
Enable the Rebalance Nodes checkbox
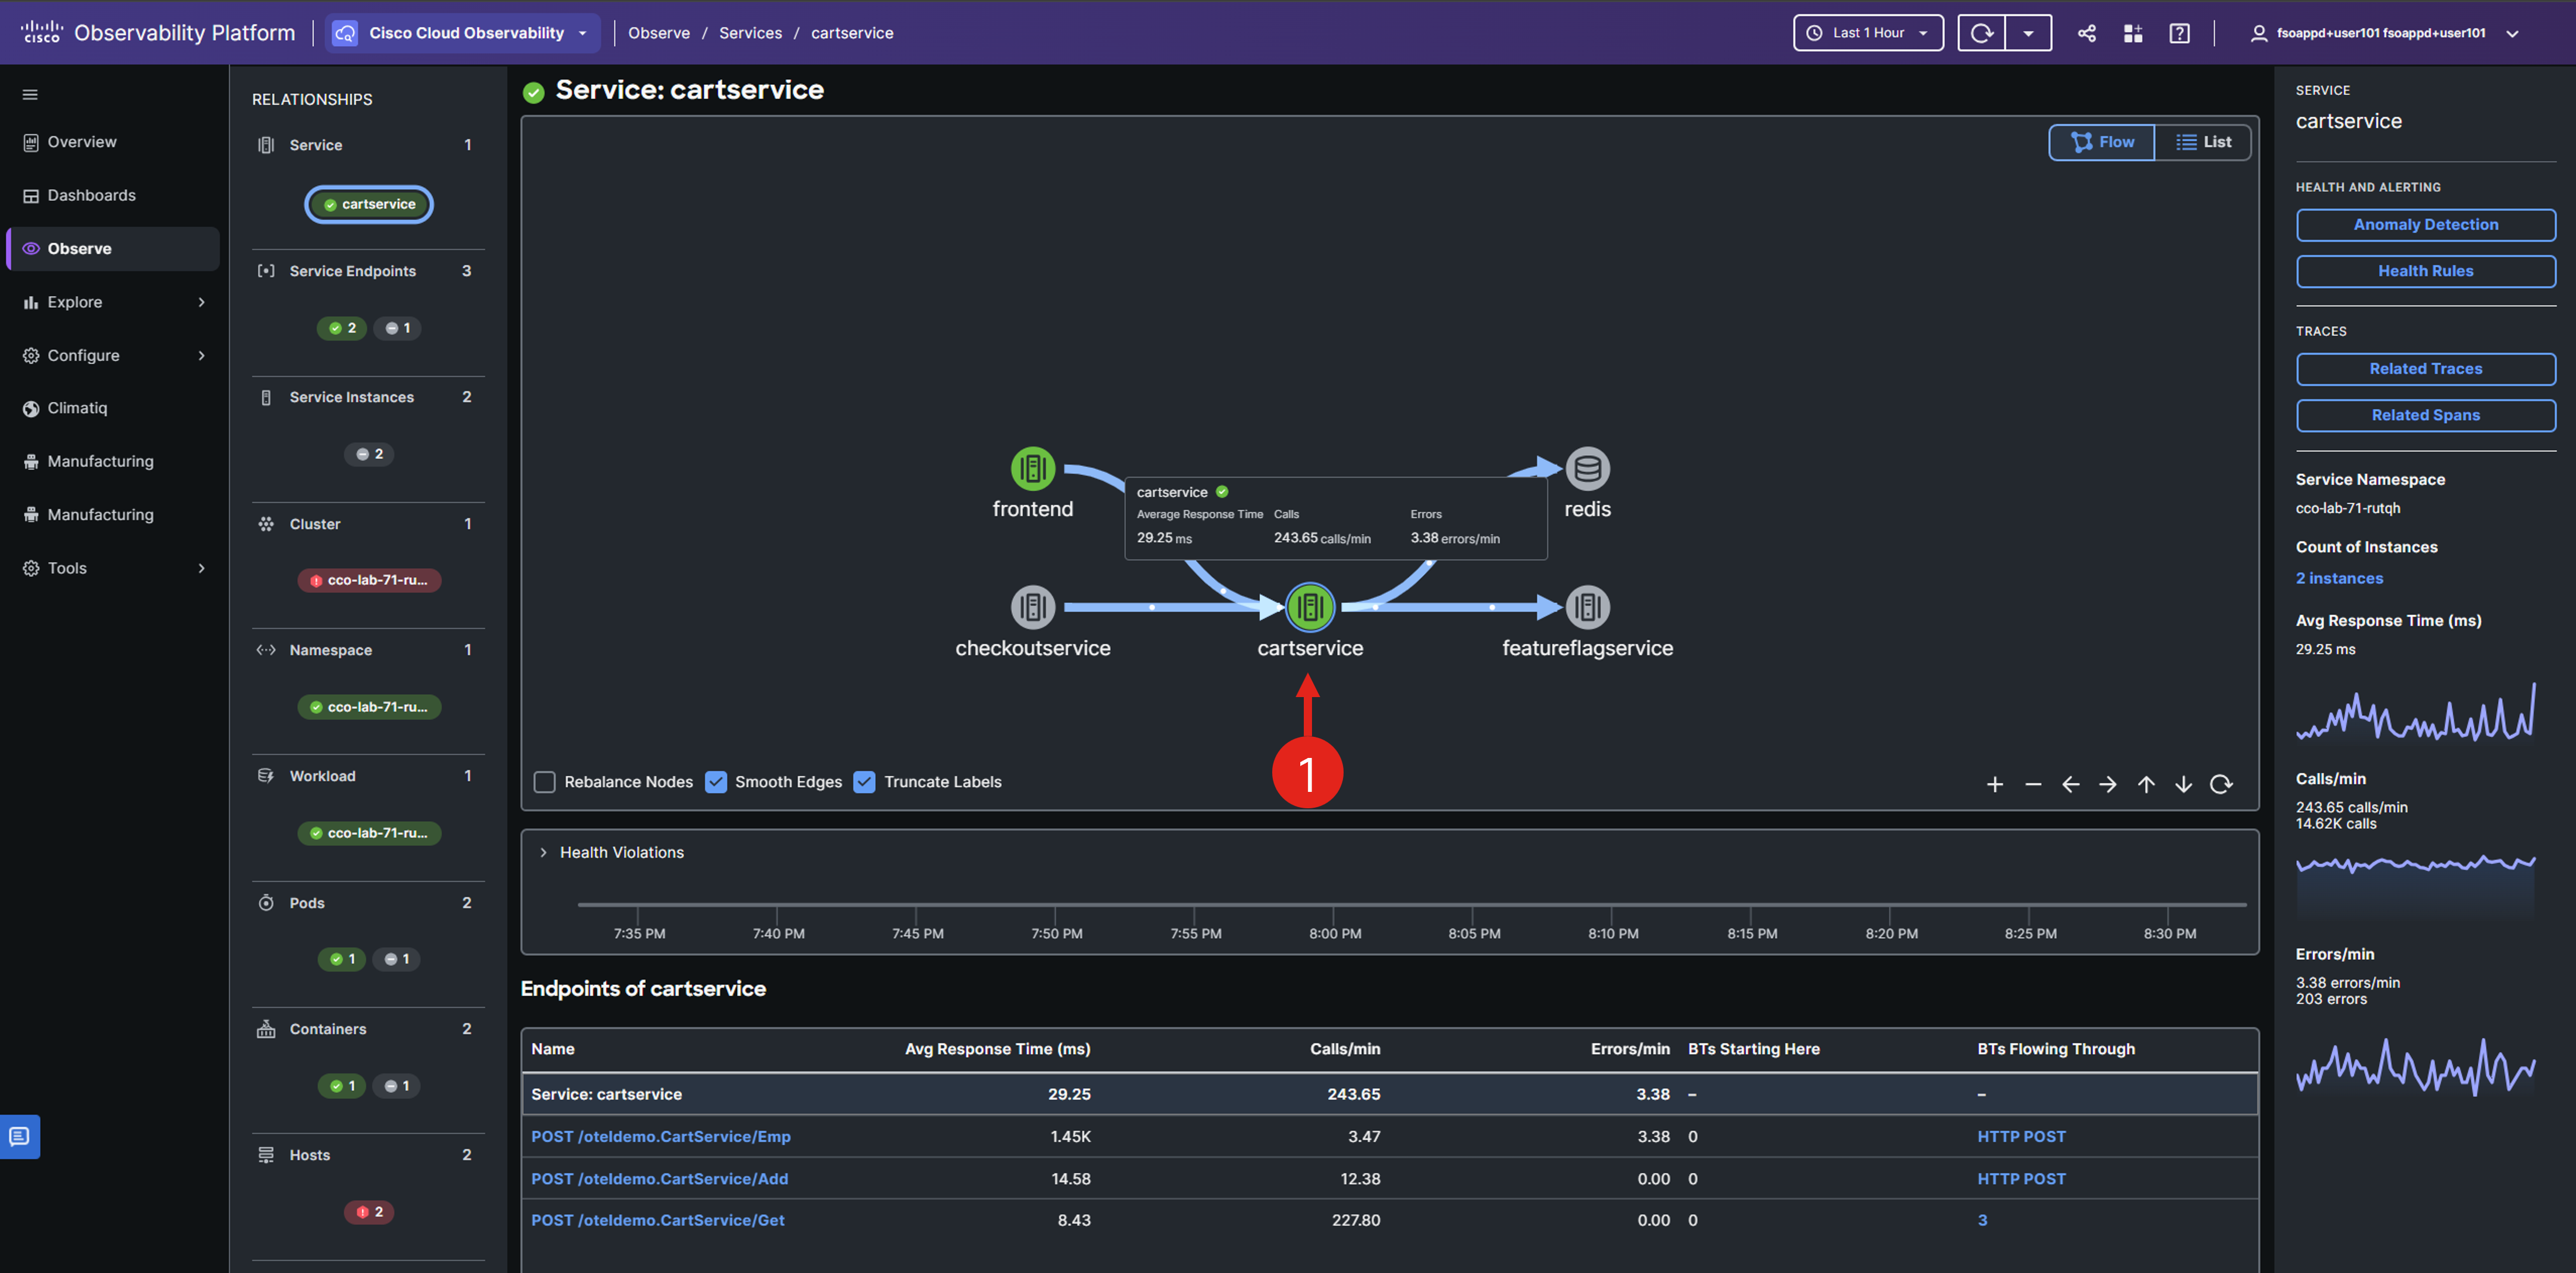coord(545,782)
